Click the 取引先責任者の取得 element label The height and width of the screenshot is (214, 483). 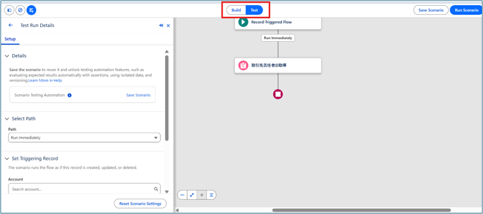(269, 65)
